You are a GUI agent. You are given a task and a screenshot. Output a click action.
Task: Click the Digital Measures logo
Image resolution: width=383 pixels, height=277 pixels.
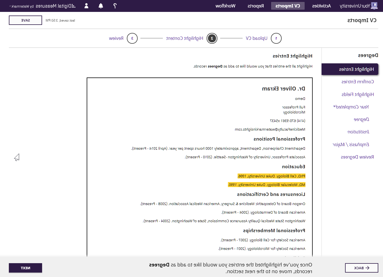(x=43, y=6)
